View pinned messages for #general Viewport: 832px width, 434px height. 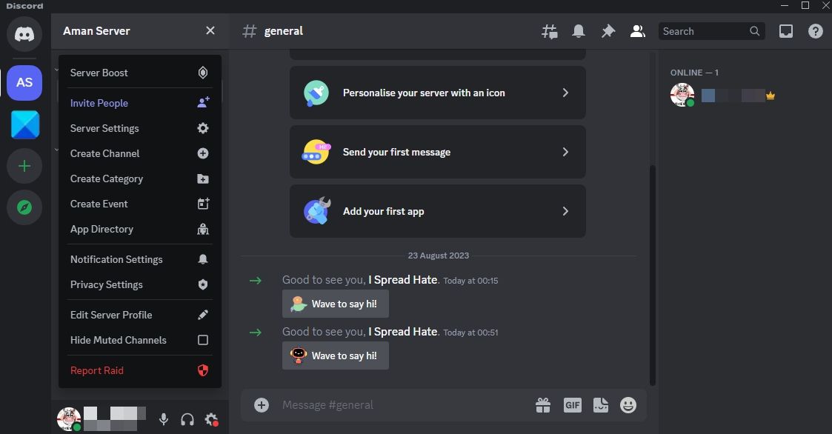point(608,31)
